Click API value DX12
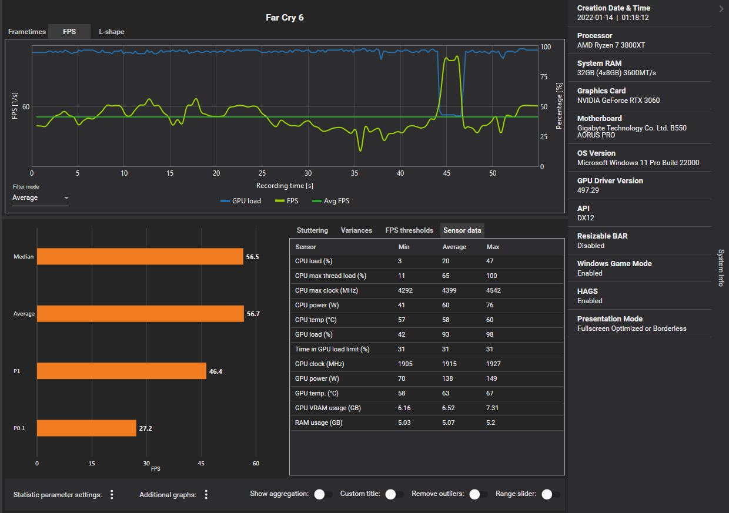This screenshot has height=513, width=729. pyautogui.click(x=586, y=218)
